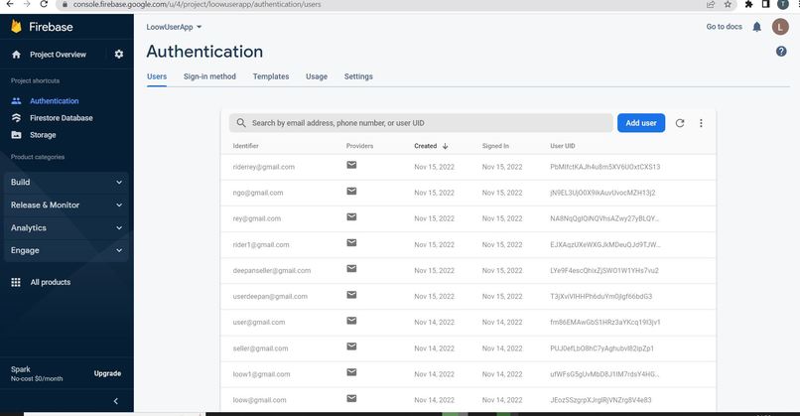
Task: Open browser extensions puzzle icon
Action: pyautogui.click(x=748, y=4)
